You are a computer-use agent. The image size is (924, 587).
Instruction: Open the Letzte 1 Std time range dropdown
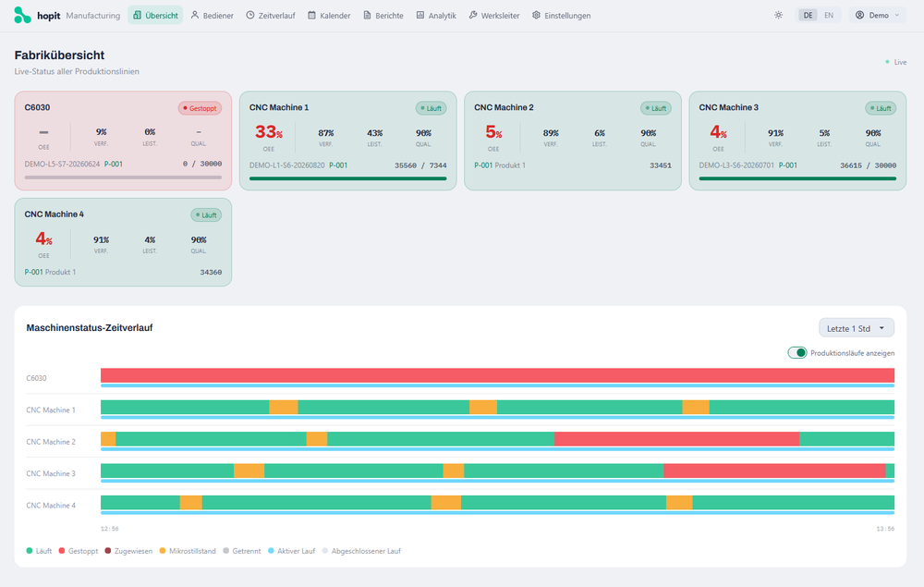coord(857,328)
